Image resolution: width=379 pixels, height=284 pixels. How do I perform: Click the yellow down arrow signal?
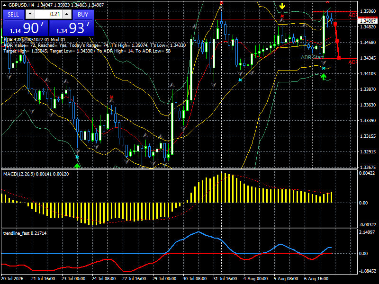282,6
